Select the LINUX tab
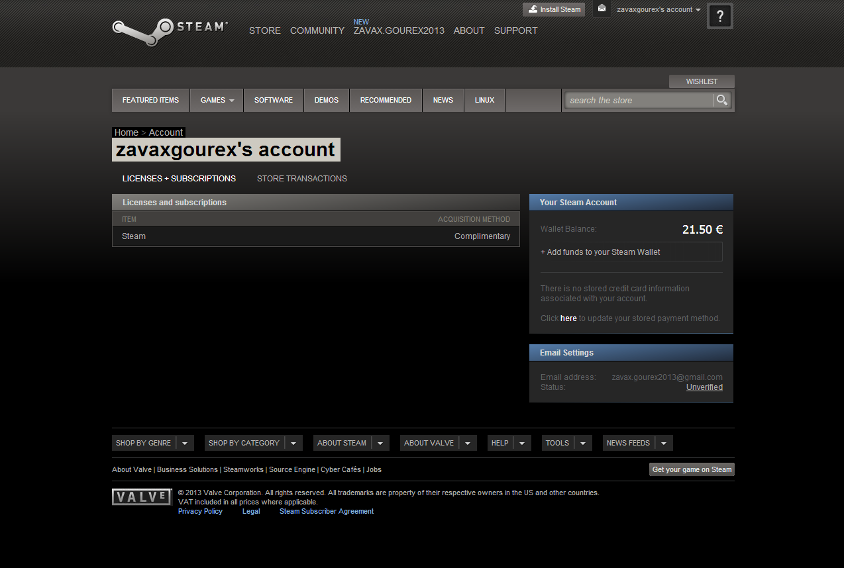This screenshot has height=568, width=844. 484,100
